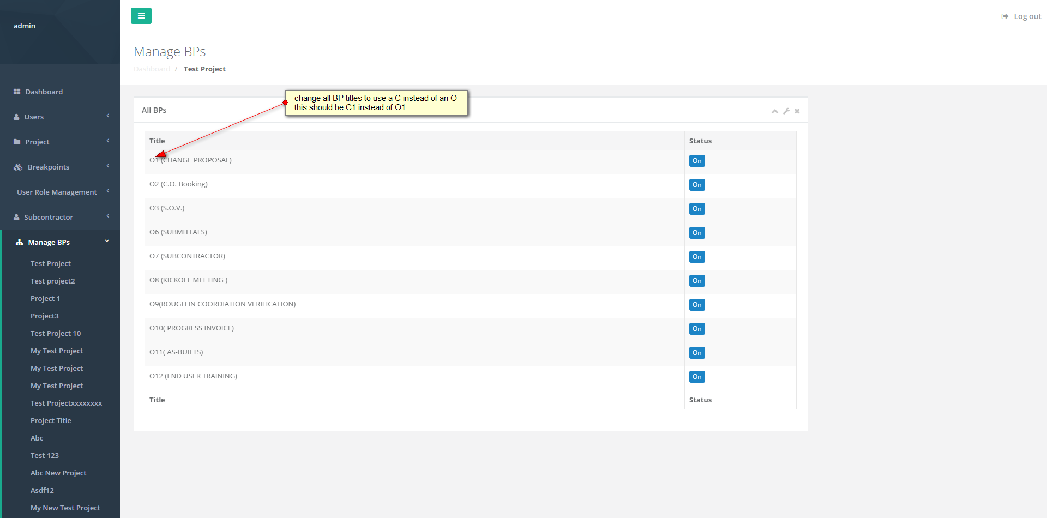Expand the Users sidebar submenu arrow

point(108,116)
